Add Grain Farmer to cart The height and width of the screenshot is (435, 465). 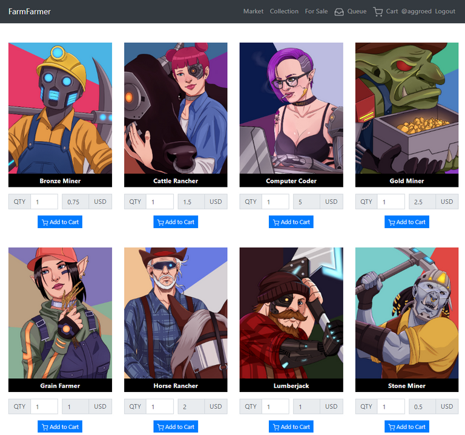point(60,427)
